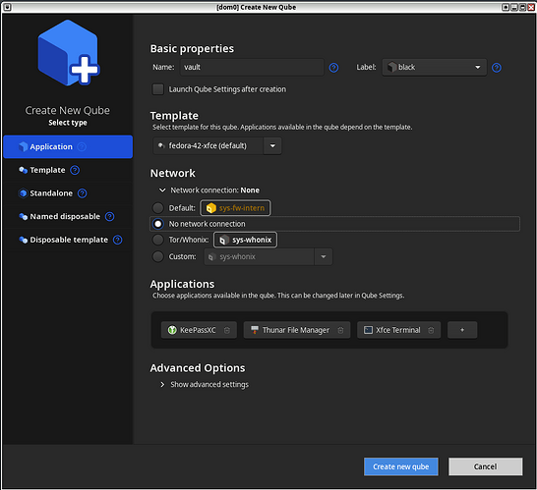Image resolution: width=537 pixels, height=490 pixels.
Task: Click the yellow sys-fw-intern qube icon
Action: (210, 208)
